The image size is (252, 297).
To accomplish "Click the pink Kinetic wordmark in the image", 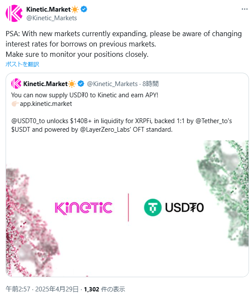I will click(x=83, y=208).
